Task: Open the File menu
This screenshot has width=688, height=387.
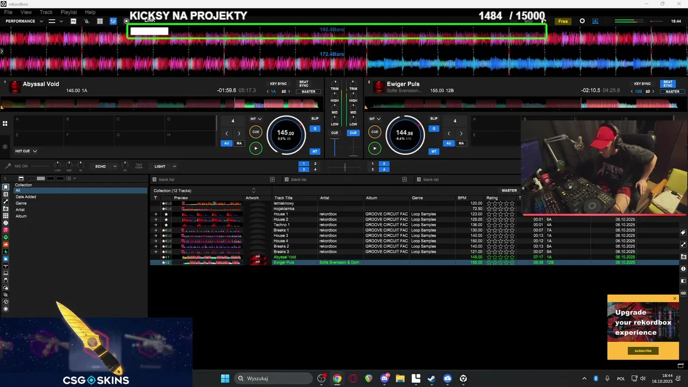Action: 8,12
